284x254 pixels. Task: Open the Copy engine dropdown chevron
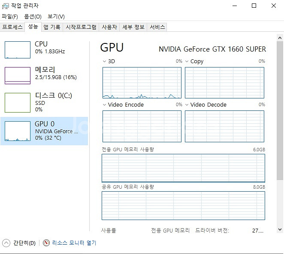[x=187, y=61]
